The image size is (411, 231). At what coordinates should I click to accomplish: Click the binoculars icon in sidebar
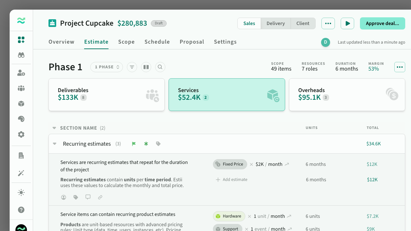click(x=21, y=55)
